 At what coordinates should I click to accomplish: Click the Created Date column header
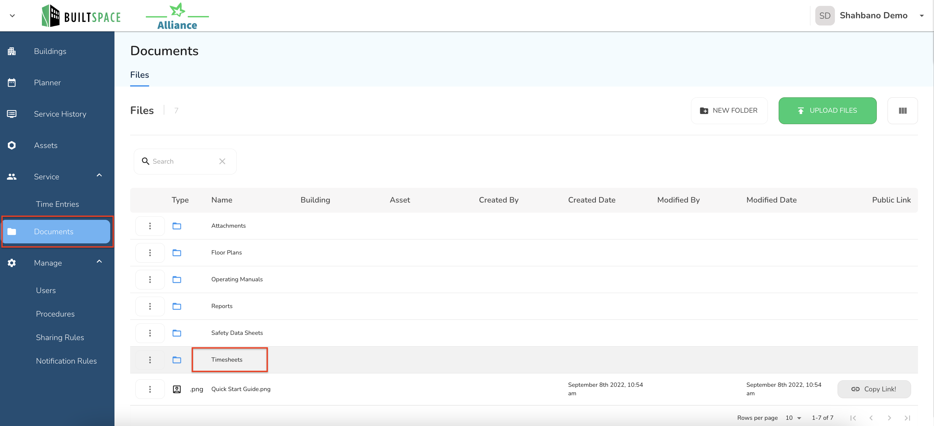[592, 200]
